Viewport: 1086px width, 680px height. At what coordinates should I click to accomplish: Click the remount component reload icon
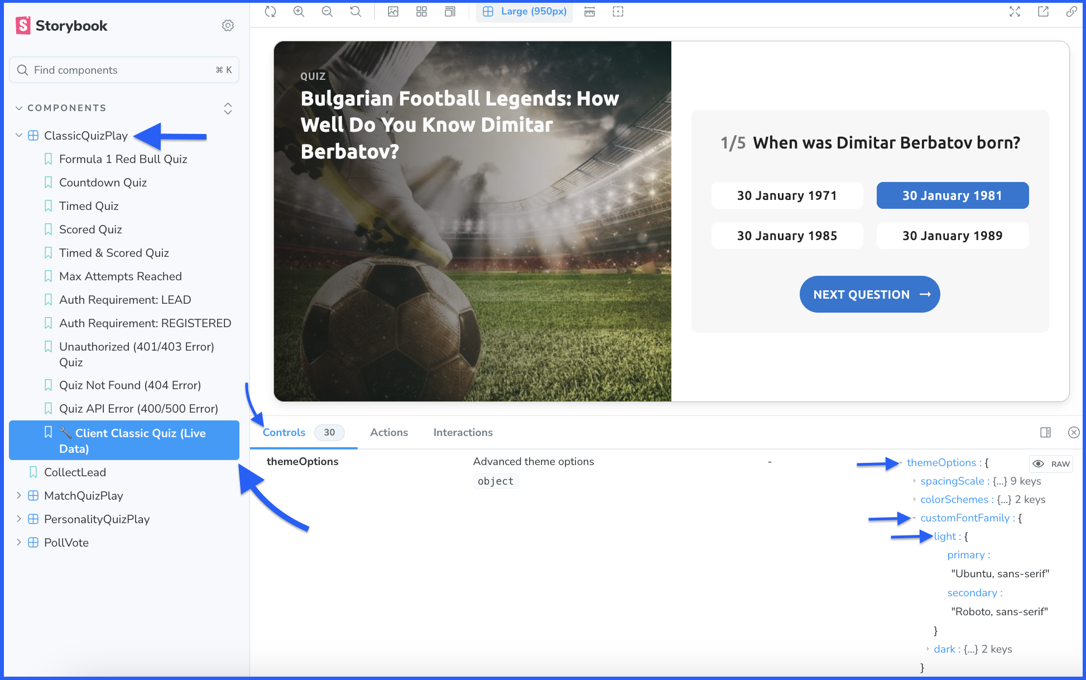coord(271,12)
